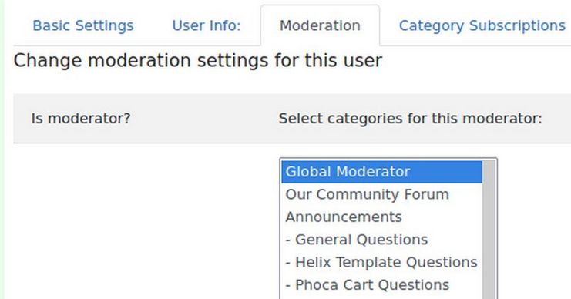Click the 'Is moderator?' column header
Viewport: 571px width, 299px height.
[81, 119]
